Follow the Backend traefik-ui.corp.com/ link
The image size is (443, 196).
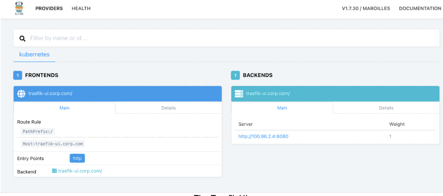click(x=80, y=171)
